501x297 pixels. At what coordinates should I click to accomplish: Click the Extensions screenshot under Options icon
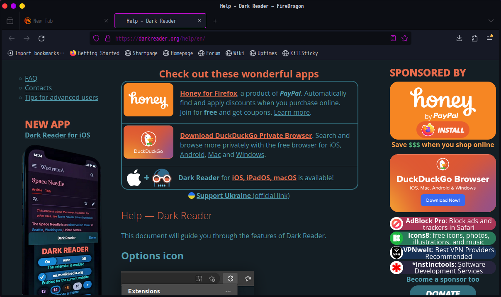pyautogui.click(x=187, y=284)
